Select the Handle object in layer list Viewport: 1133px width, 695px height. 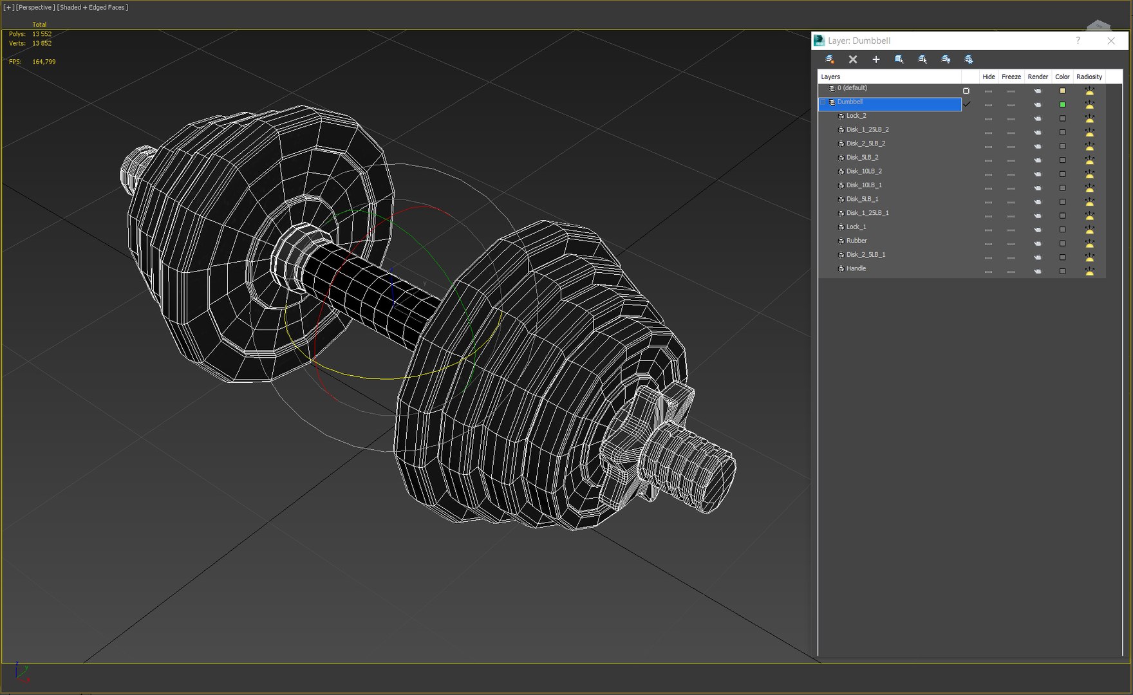point(856,268)
